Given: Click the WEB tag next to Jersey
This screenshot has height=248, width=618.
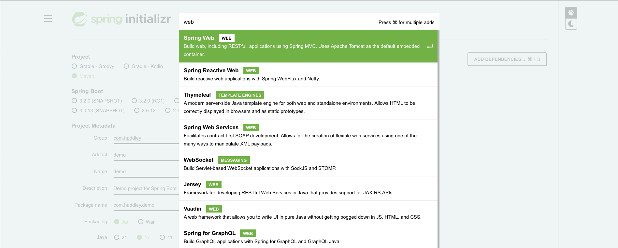Looking at the screenshot, I should [213, 185].
